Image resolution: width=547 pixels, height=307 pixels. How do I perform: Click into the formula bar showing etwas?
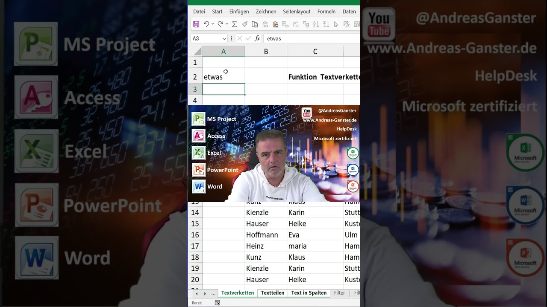point(312,38)
